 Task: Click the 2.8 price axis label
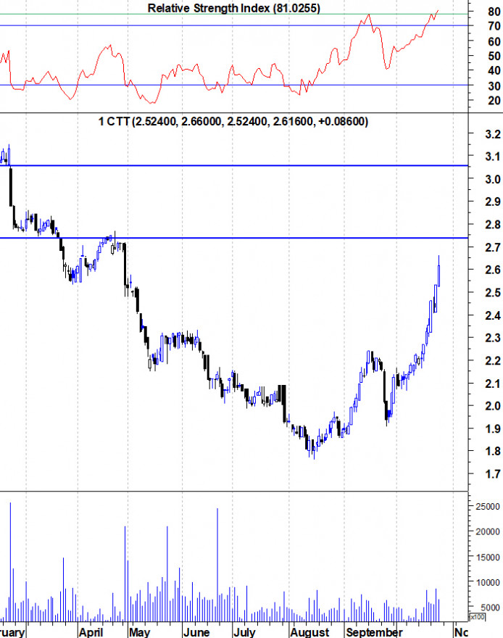(493, 225)
